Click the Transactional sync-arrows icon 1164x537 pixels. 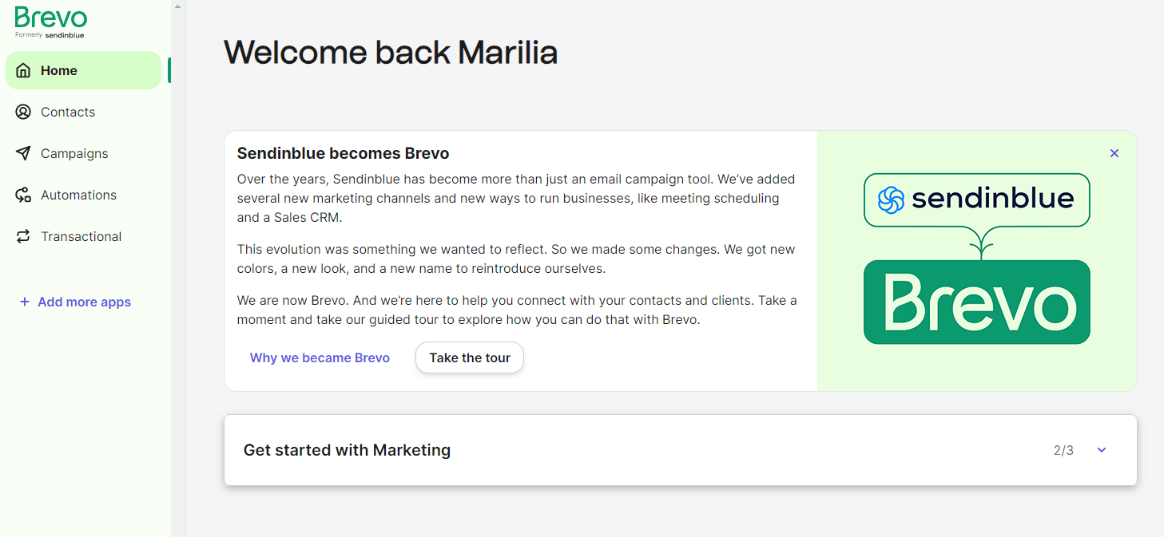coord(22,236)
